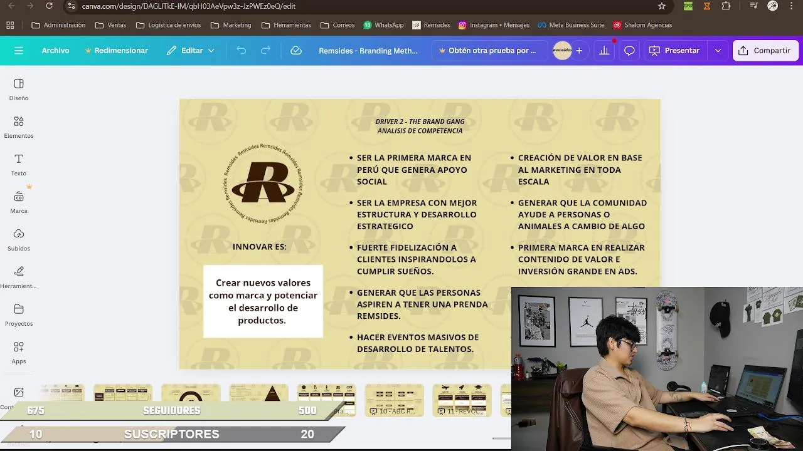Click the browser address bar URL

(189, 6)
